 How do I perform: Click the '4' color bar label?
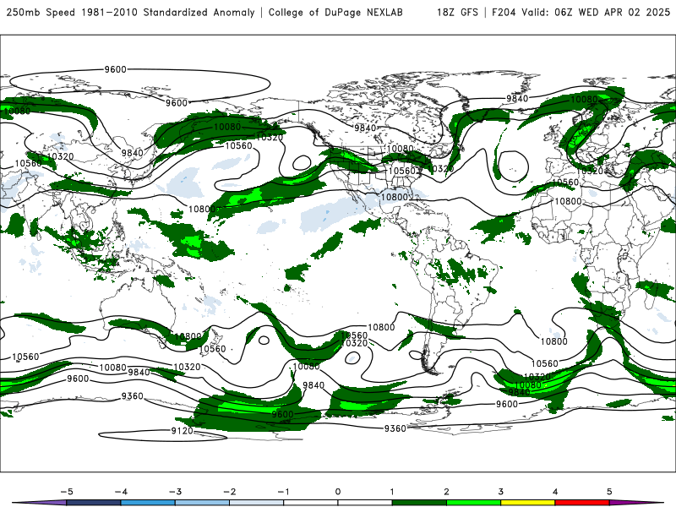coord(555,492)
